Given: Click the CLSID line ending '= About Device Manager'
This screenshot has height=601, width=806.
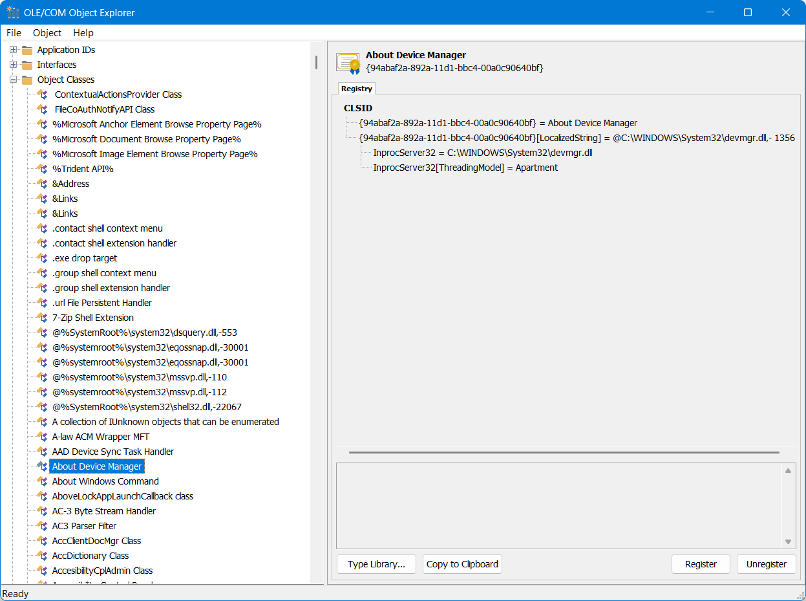Looking at the screenshot, I should 498,123.
